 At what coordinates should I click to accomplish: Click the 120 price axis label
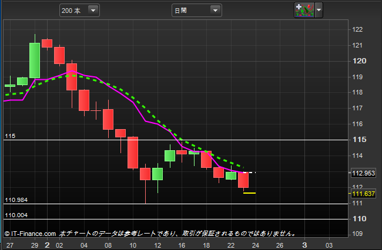click(x=359, y=61)
